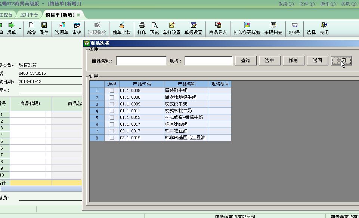The image size is (359, 218).
Task: Close the 销售单[新增] tab with its X
Action: (78, 15)
